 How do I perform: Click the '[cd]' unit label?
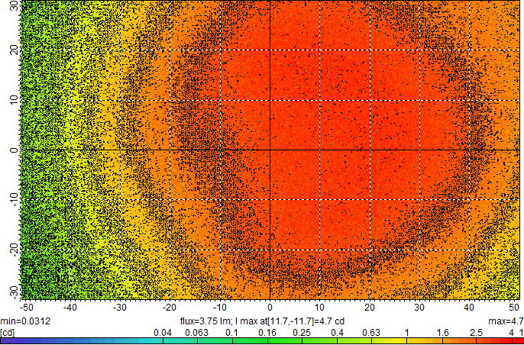point(8,333)
